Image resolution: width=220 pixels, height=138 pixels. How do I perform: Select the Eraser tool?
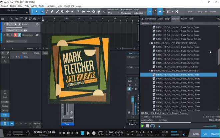52,12
